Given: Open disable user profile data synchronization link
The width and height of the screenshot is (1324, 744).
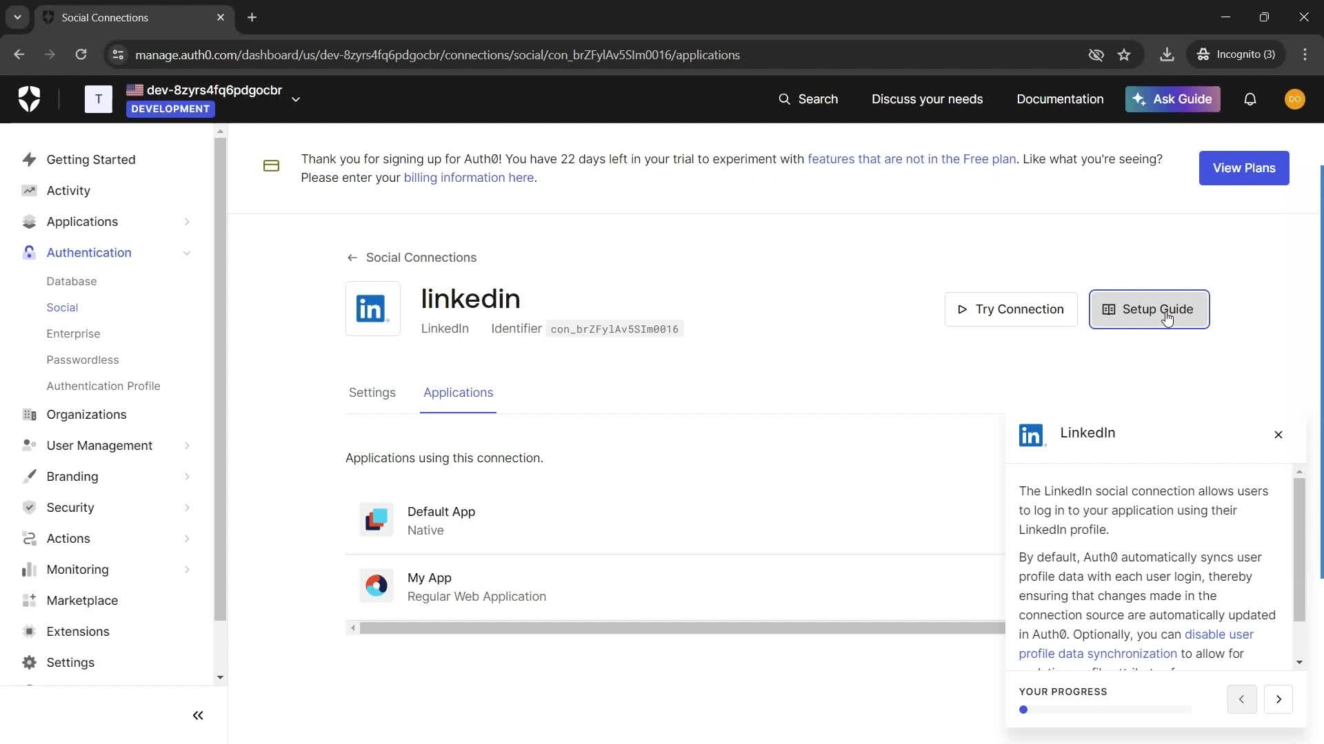Looking at the screenshot, I should (x=1136, y=644).
